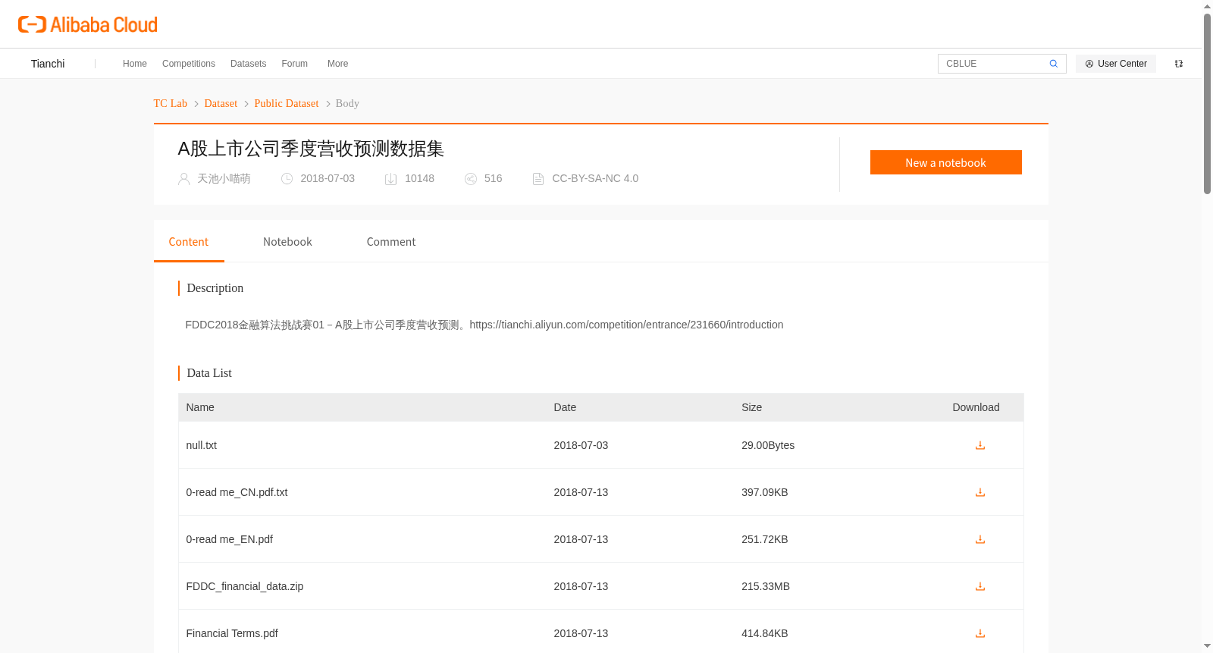Click the 397.09KB size value
This screenshot has width=1213, height=653.
tap(765, 492)
